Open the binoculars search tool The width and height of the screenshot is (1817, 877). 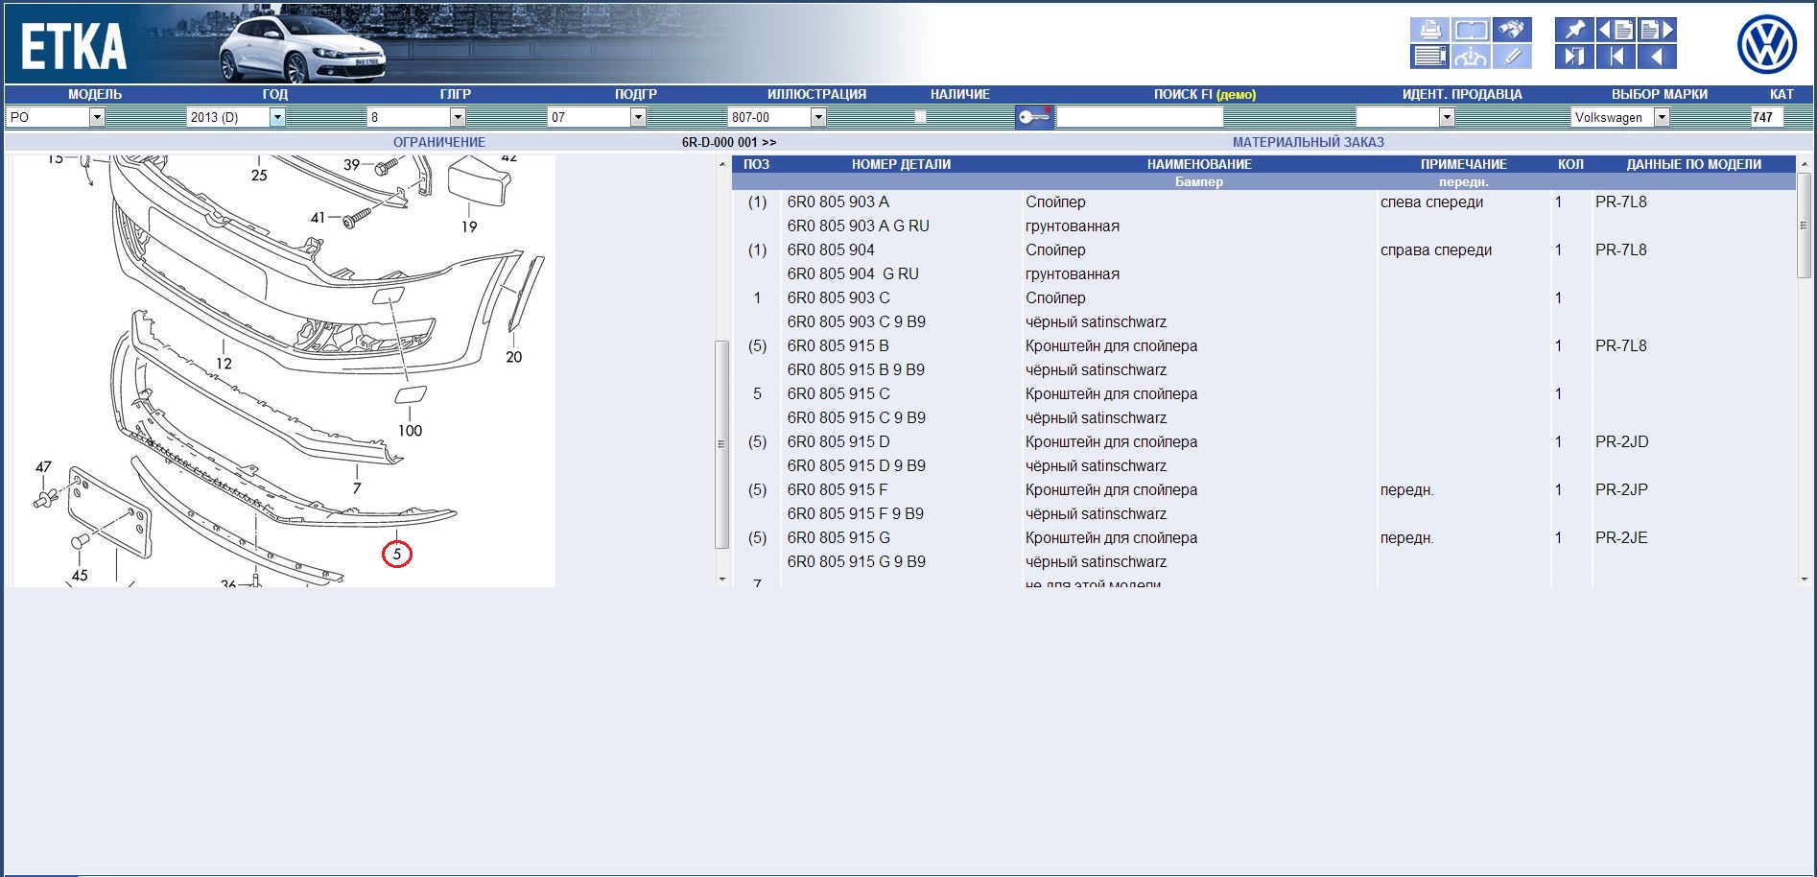click(x=1511, y=30)
